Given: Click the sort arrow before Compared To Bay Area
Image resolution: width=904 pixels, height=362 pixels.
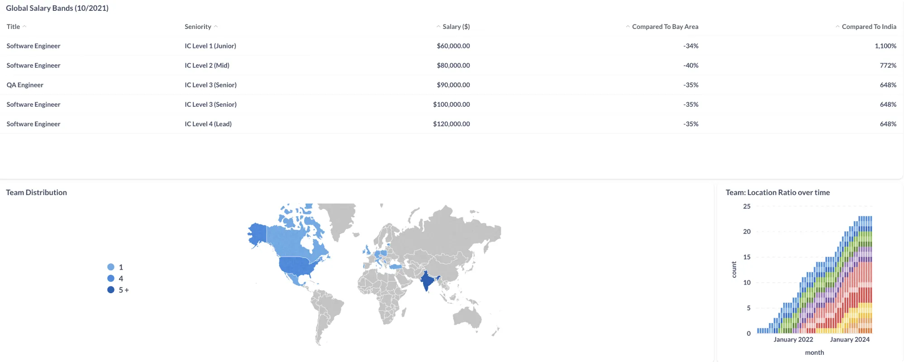Looking at the screenshot, I should pyautogui.click(x=628, y=27).
